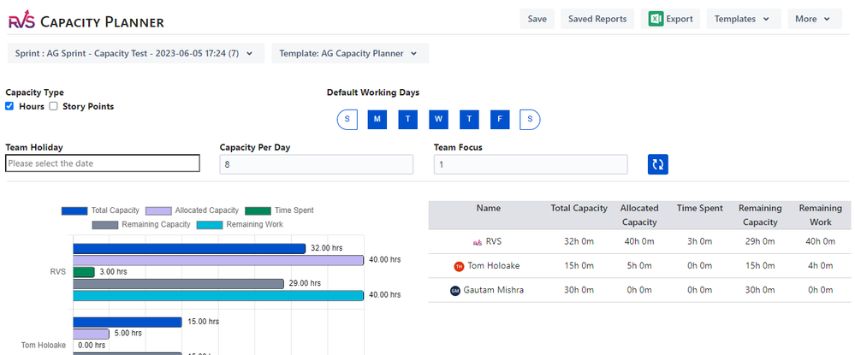Click the RVS avatar in table row

[478, 242]
